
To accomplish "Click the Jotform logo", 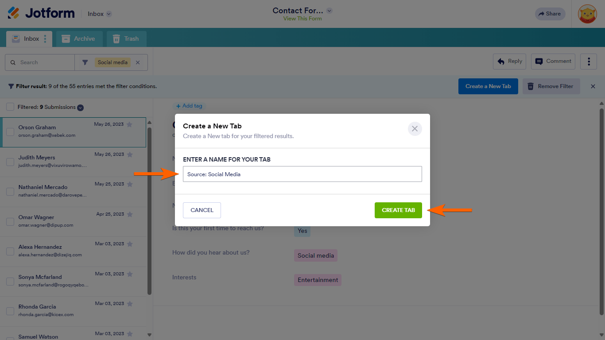I will pyautogui.click(x=41, y=13).
